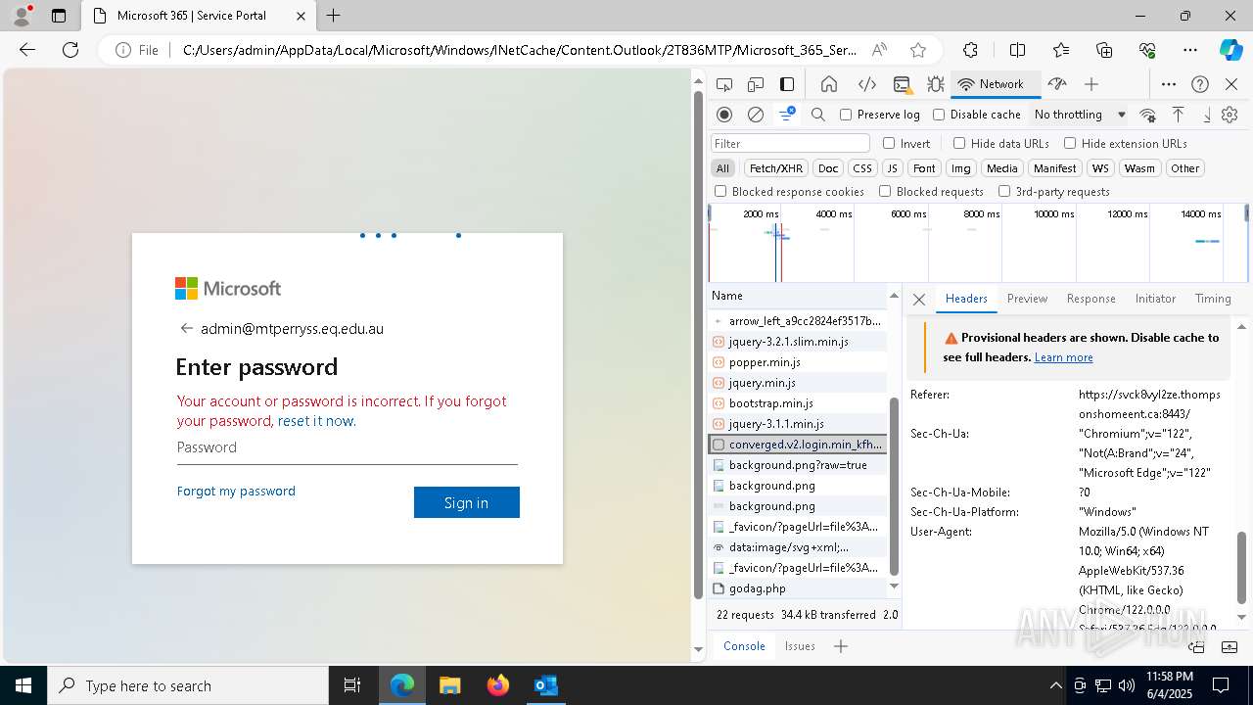Toggle the network filter bar icon
The width and height of the screenshot is (1253, 705).
pyautogui.click(x=787, y=115)
